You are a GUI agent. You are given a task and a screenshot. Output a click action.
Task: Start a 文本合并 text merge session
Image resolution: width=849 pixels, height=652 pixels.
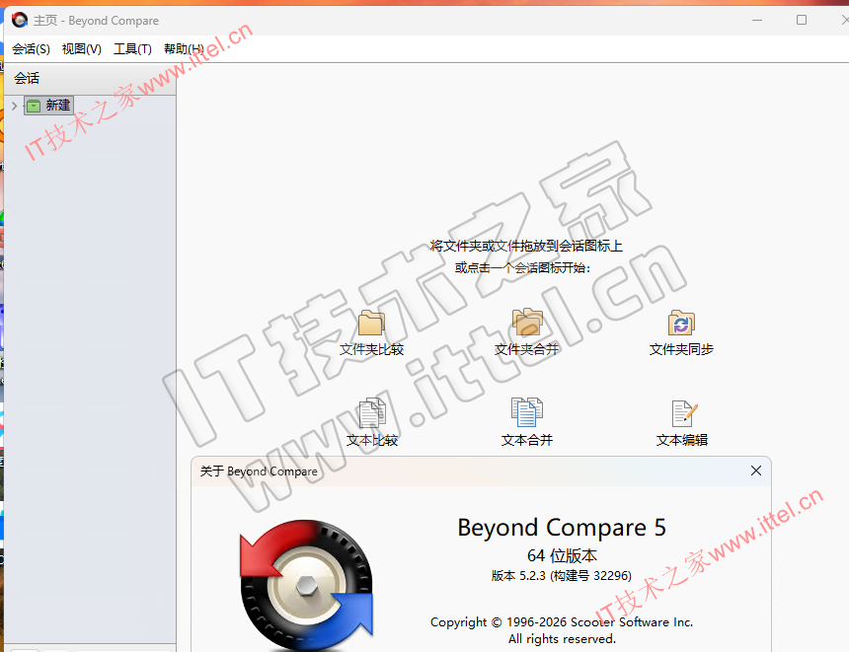click(527, 422)
